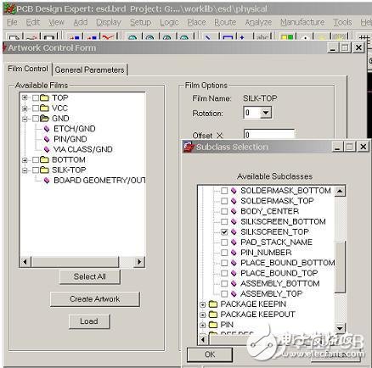Click the PACKAGE KEEPOUT folder icon
This screenshot has height=368, width=372.
tap(213, 315)
